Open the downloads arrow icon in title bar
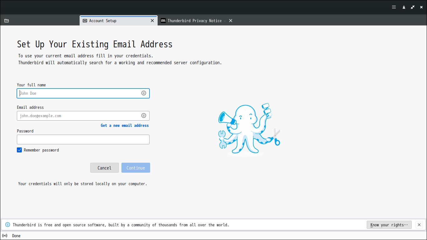 pyautogui.click(x=404, y=7)
